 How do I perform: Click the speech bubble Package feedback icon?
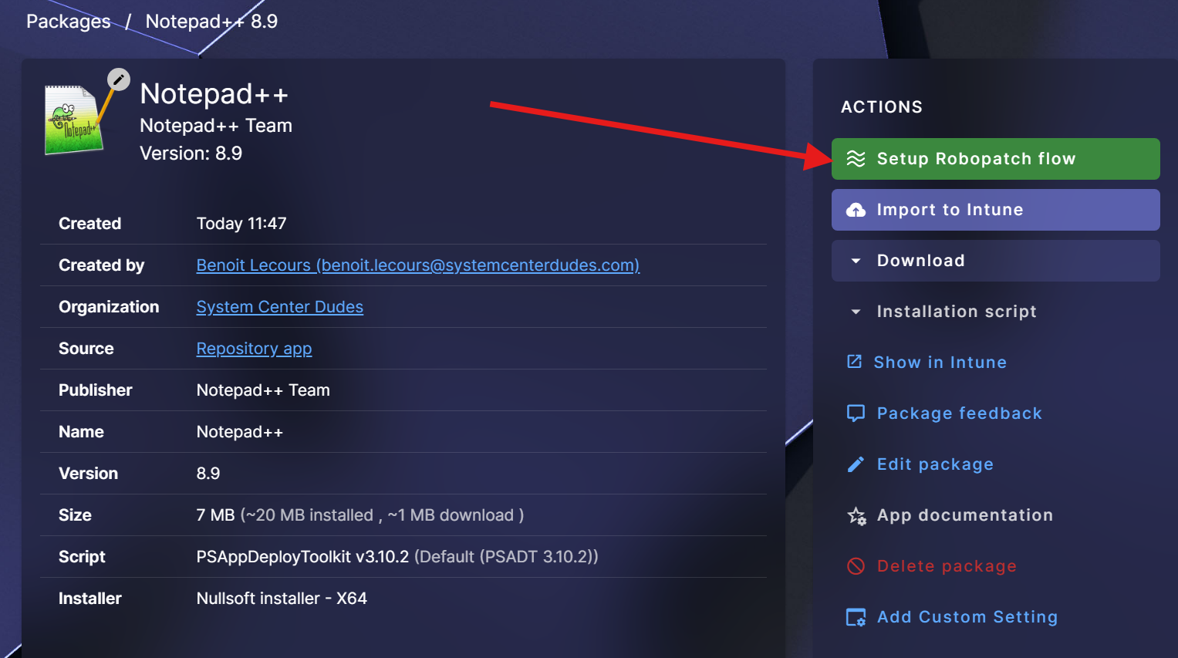(856, 413)
